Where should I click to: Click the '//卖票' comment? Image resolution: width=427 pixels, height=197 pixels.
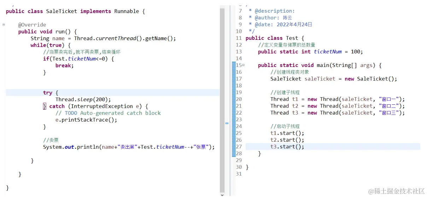coord(51,140)
